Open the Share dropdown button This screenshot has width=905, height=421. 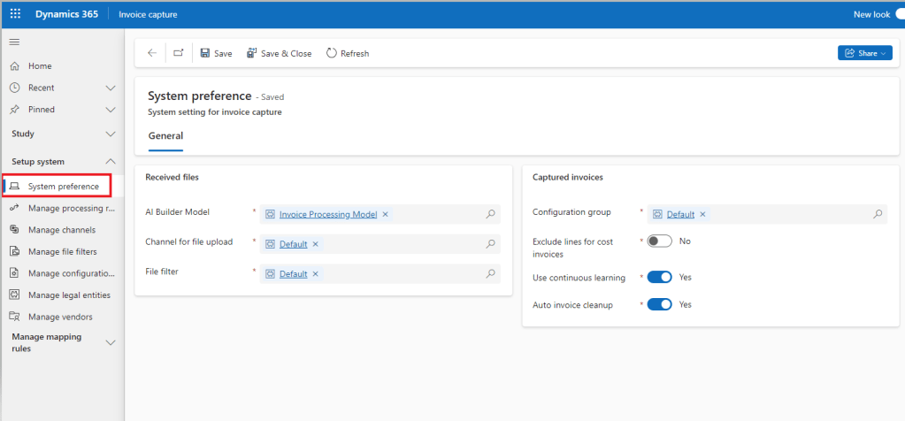click(x=864, y=53)
